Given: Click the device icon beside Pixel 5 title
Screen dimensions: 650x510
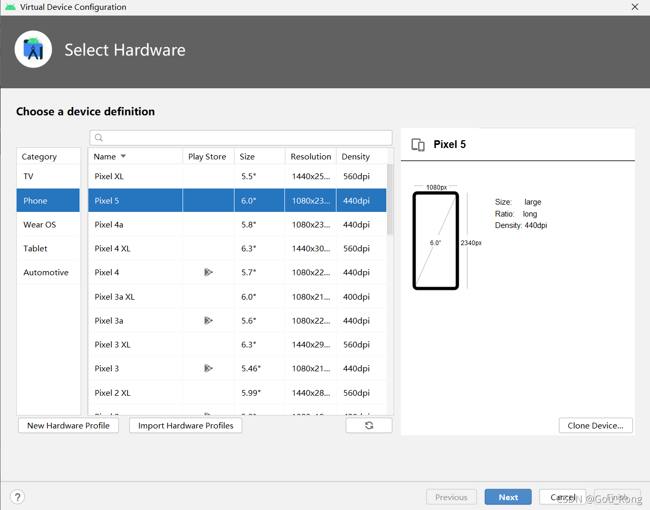Looking at the screenshot, I should tap(418, 144).
